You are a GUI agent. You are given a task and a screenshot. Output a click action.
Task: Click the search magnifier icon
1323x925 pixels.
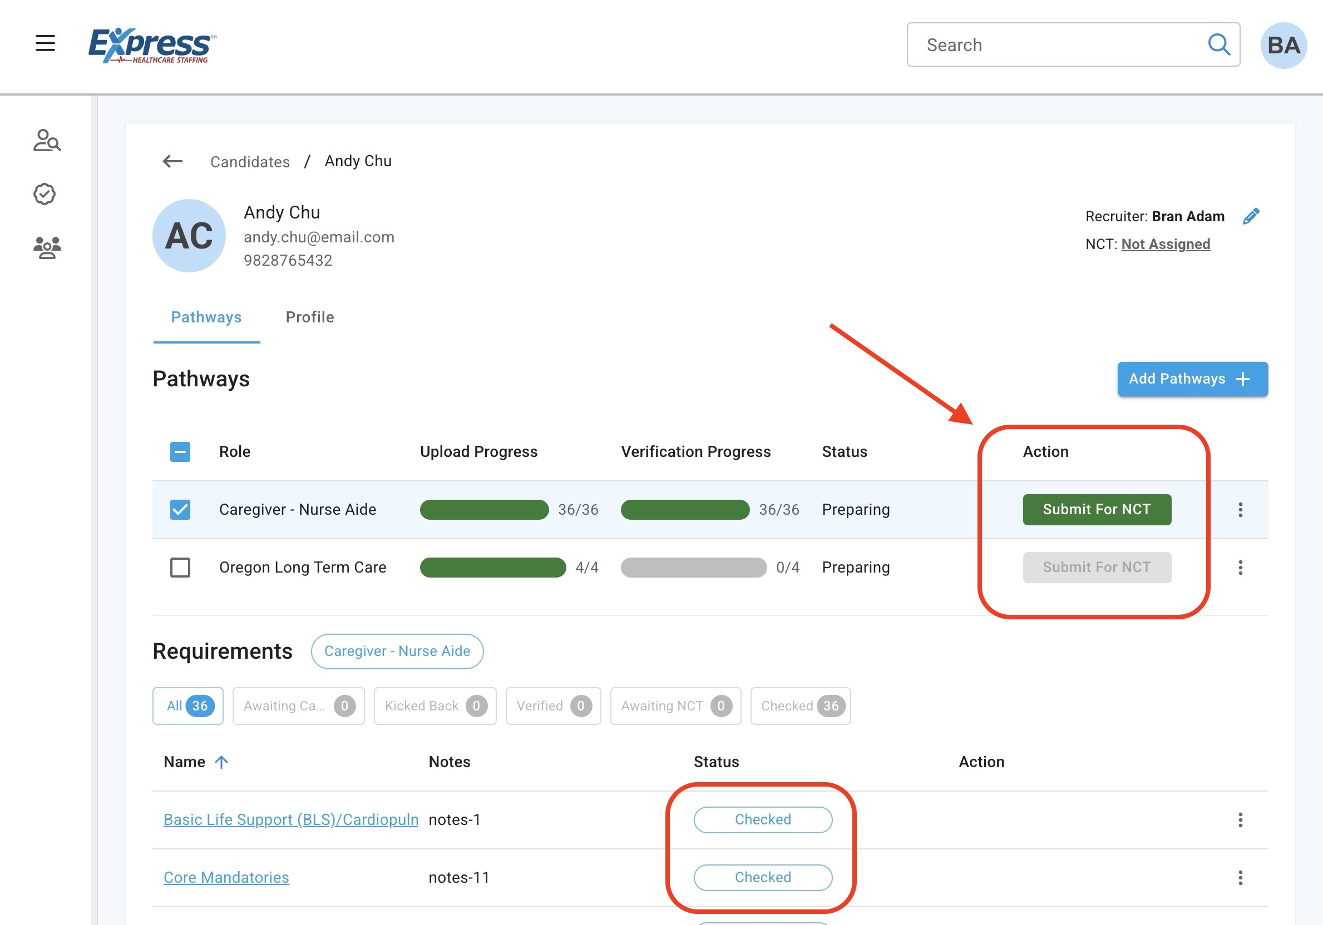click(1218, 44)
